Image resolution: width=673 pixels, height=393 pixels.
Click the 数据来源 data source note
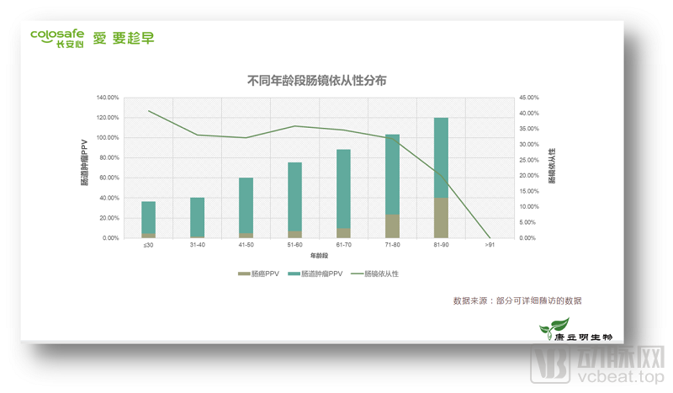pos(517,300)
